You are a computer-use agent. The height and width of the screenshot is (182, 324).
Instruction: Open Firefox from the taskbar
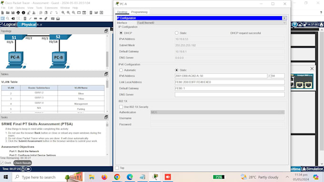coord(104,177)
